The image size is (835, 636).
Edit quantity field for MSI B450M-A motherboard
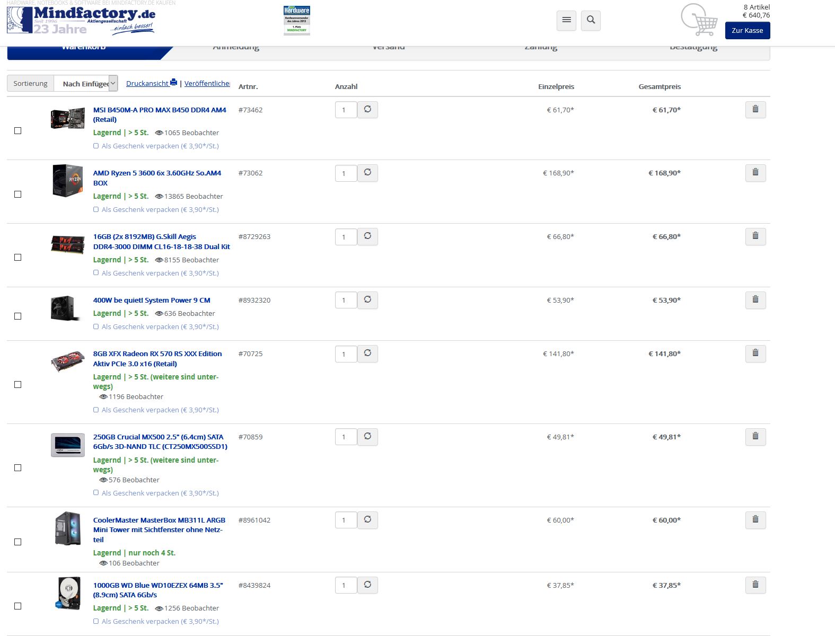346,110
